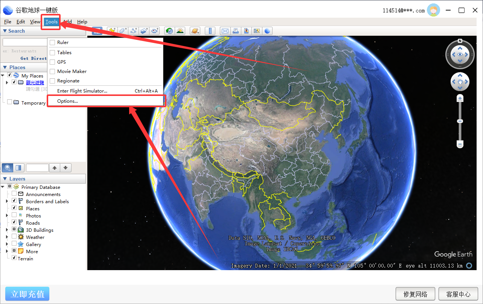Open the 觀光遊覽 link
The image size is (483, 304).
pos(35,82)
